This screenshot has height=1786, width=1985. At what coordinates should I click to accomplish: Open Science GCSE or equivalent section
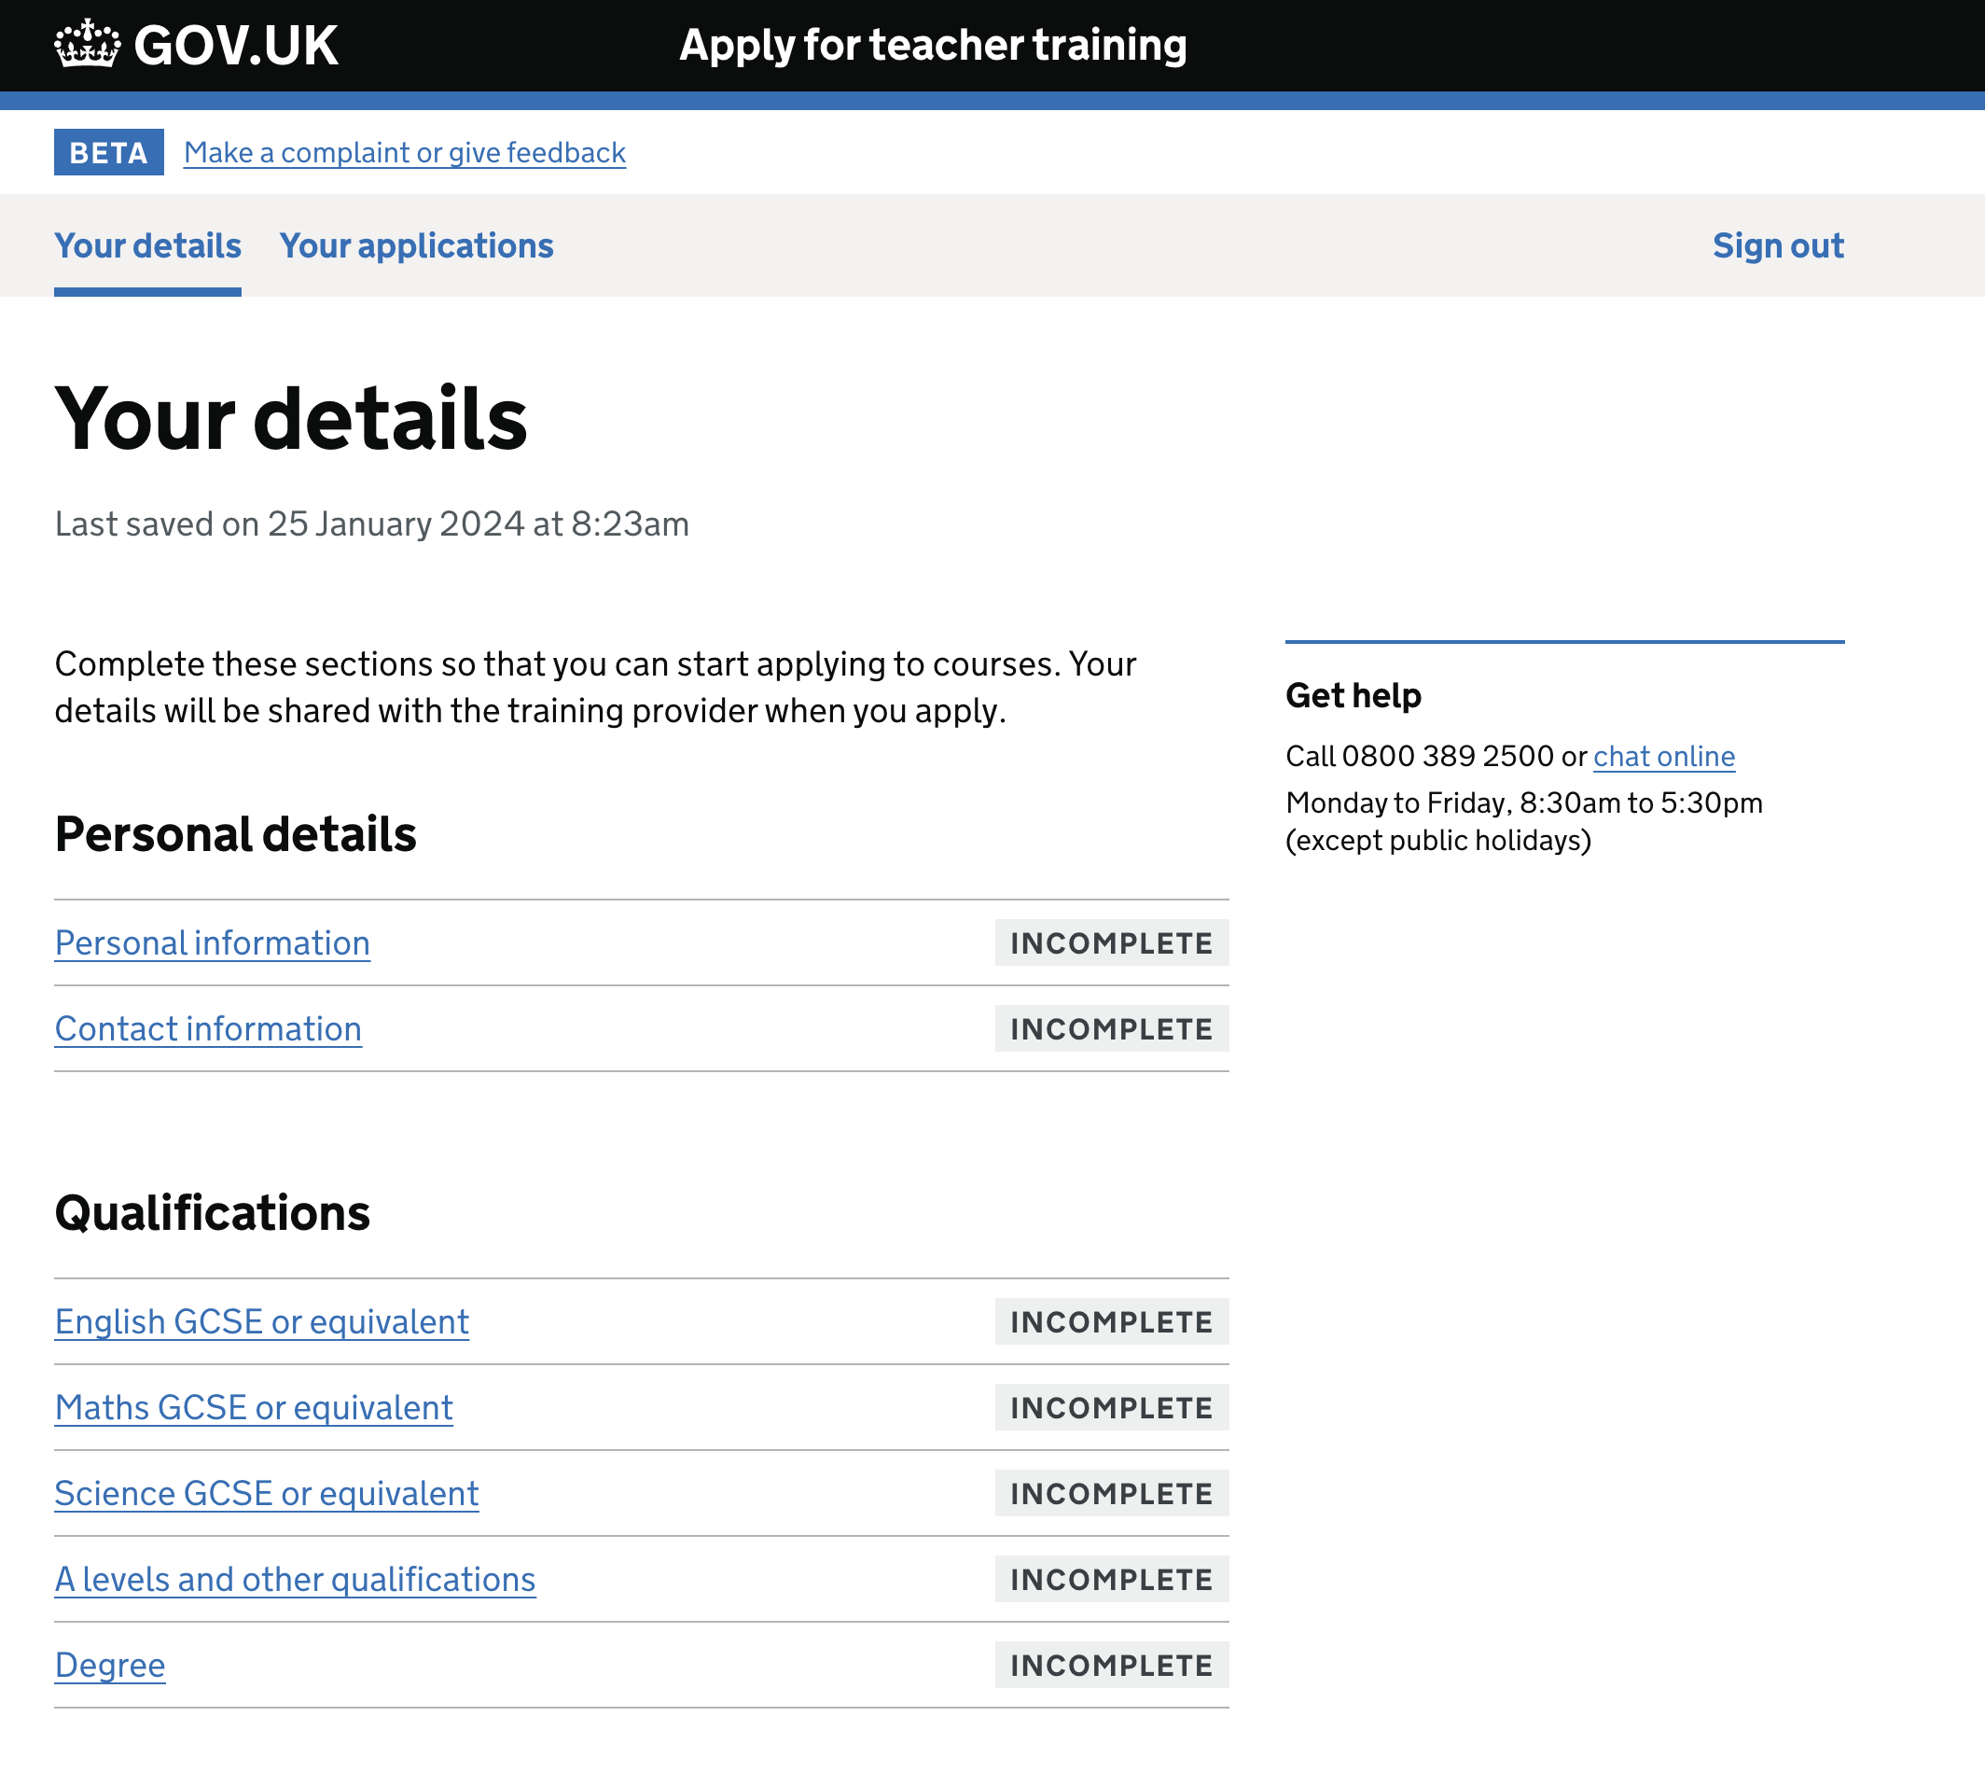point(266,1494)
